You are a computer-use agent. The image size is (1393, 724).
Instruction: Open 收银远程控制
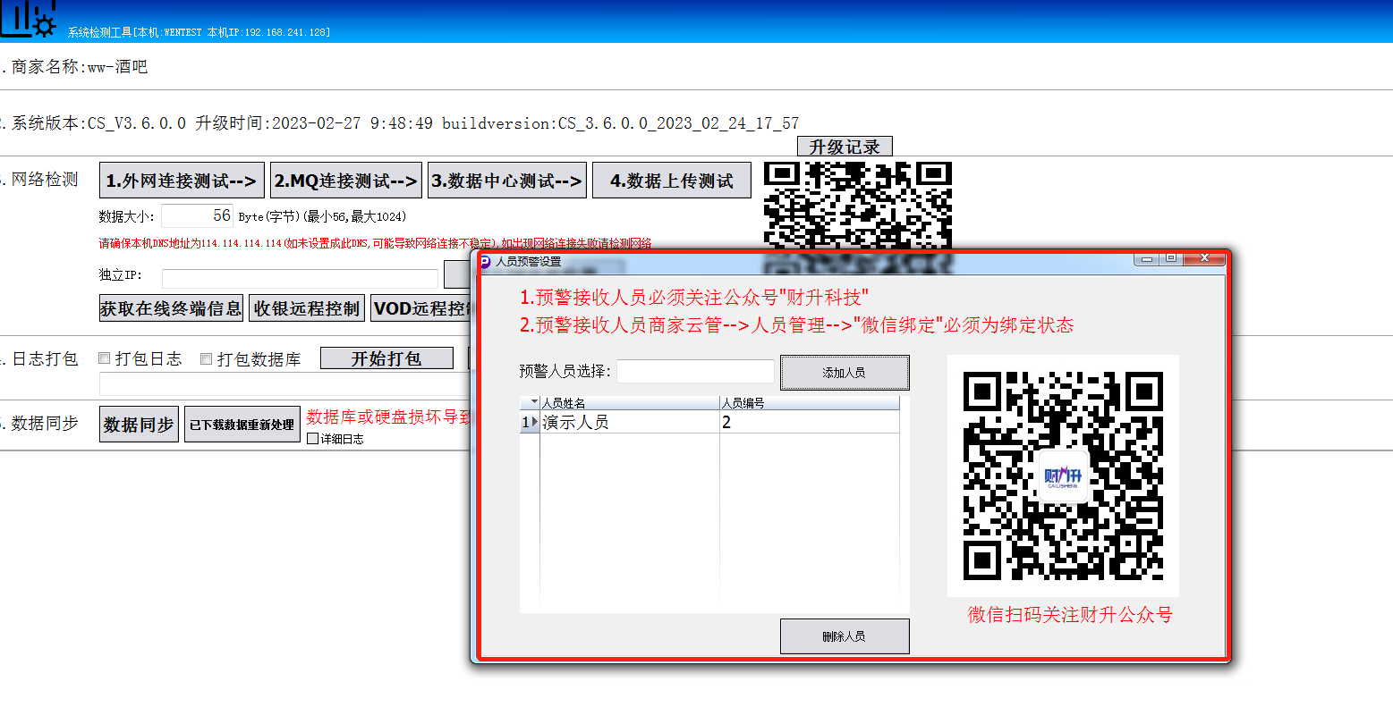pos(307,308)
